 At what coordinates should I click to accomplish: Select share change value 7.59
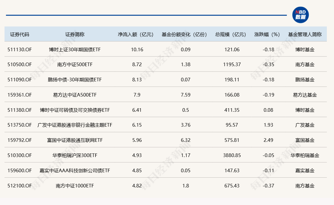(x=185, y=95)
